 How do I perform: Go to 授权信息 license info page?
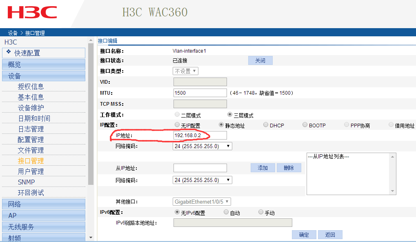(x=31, y=87)
